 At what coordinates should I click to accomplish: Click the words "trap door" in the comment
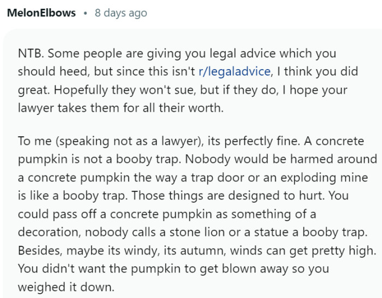pos(214,177)
